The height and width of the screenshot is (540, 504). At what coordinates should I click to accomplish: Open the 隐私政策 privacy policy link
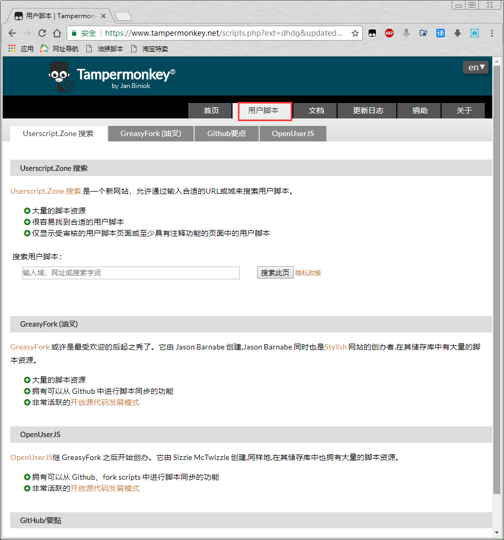(308, 273)
